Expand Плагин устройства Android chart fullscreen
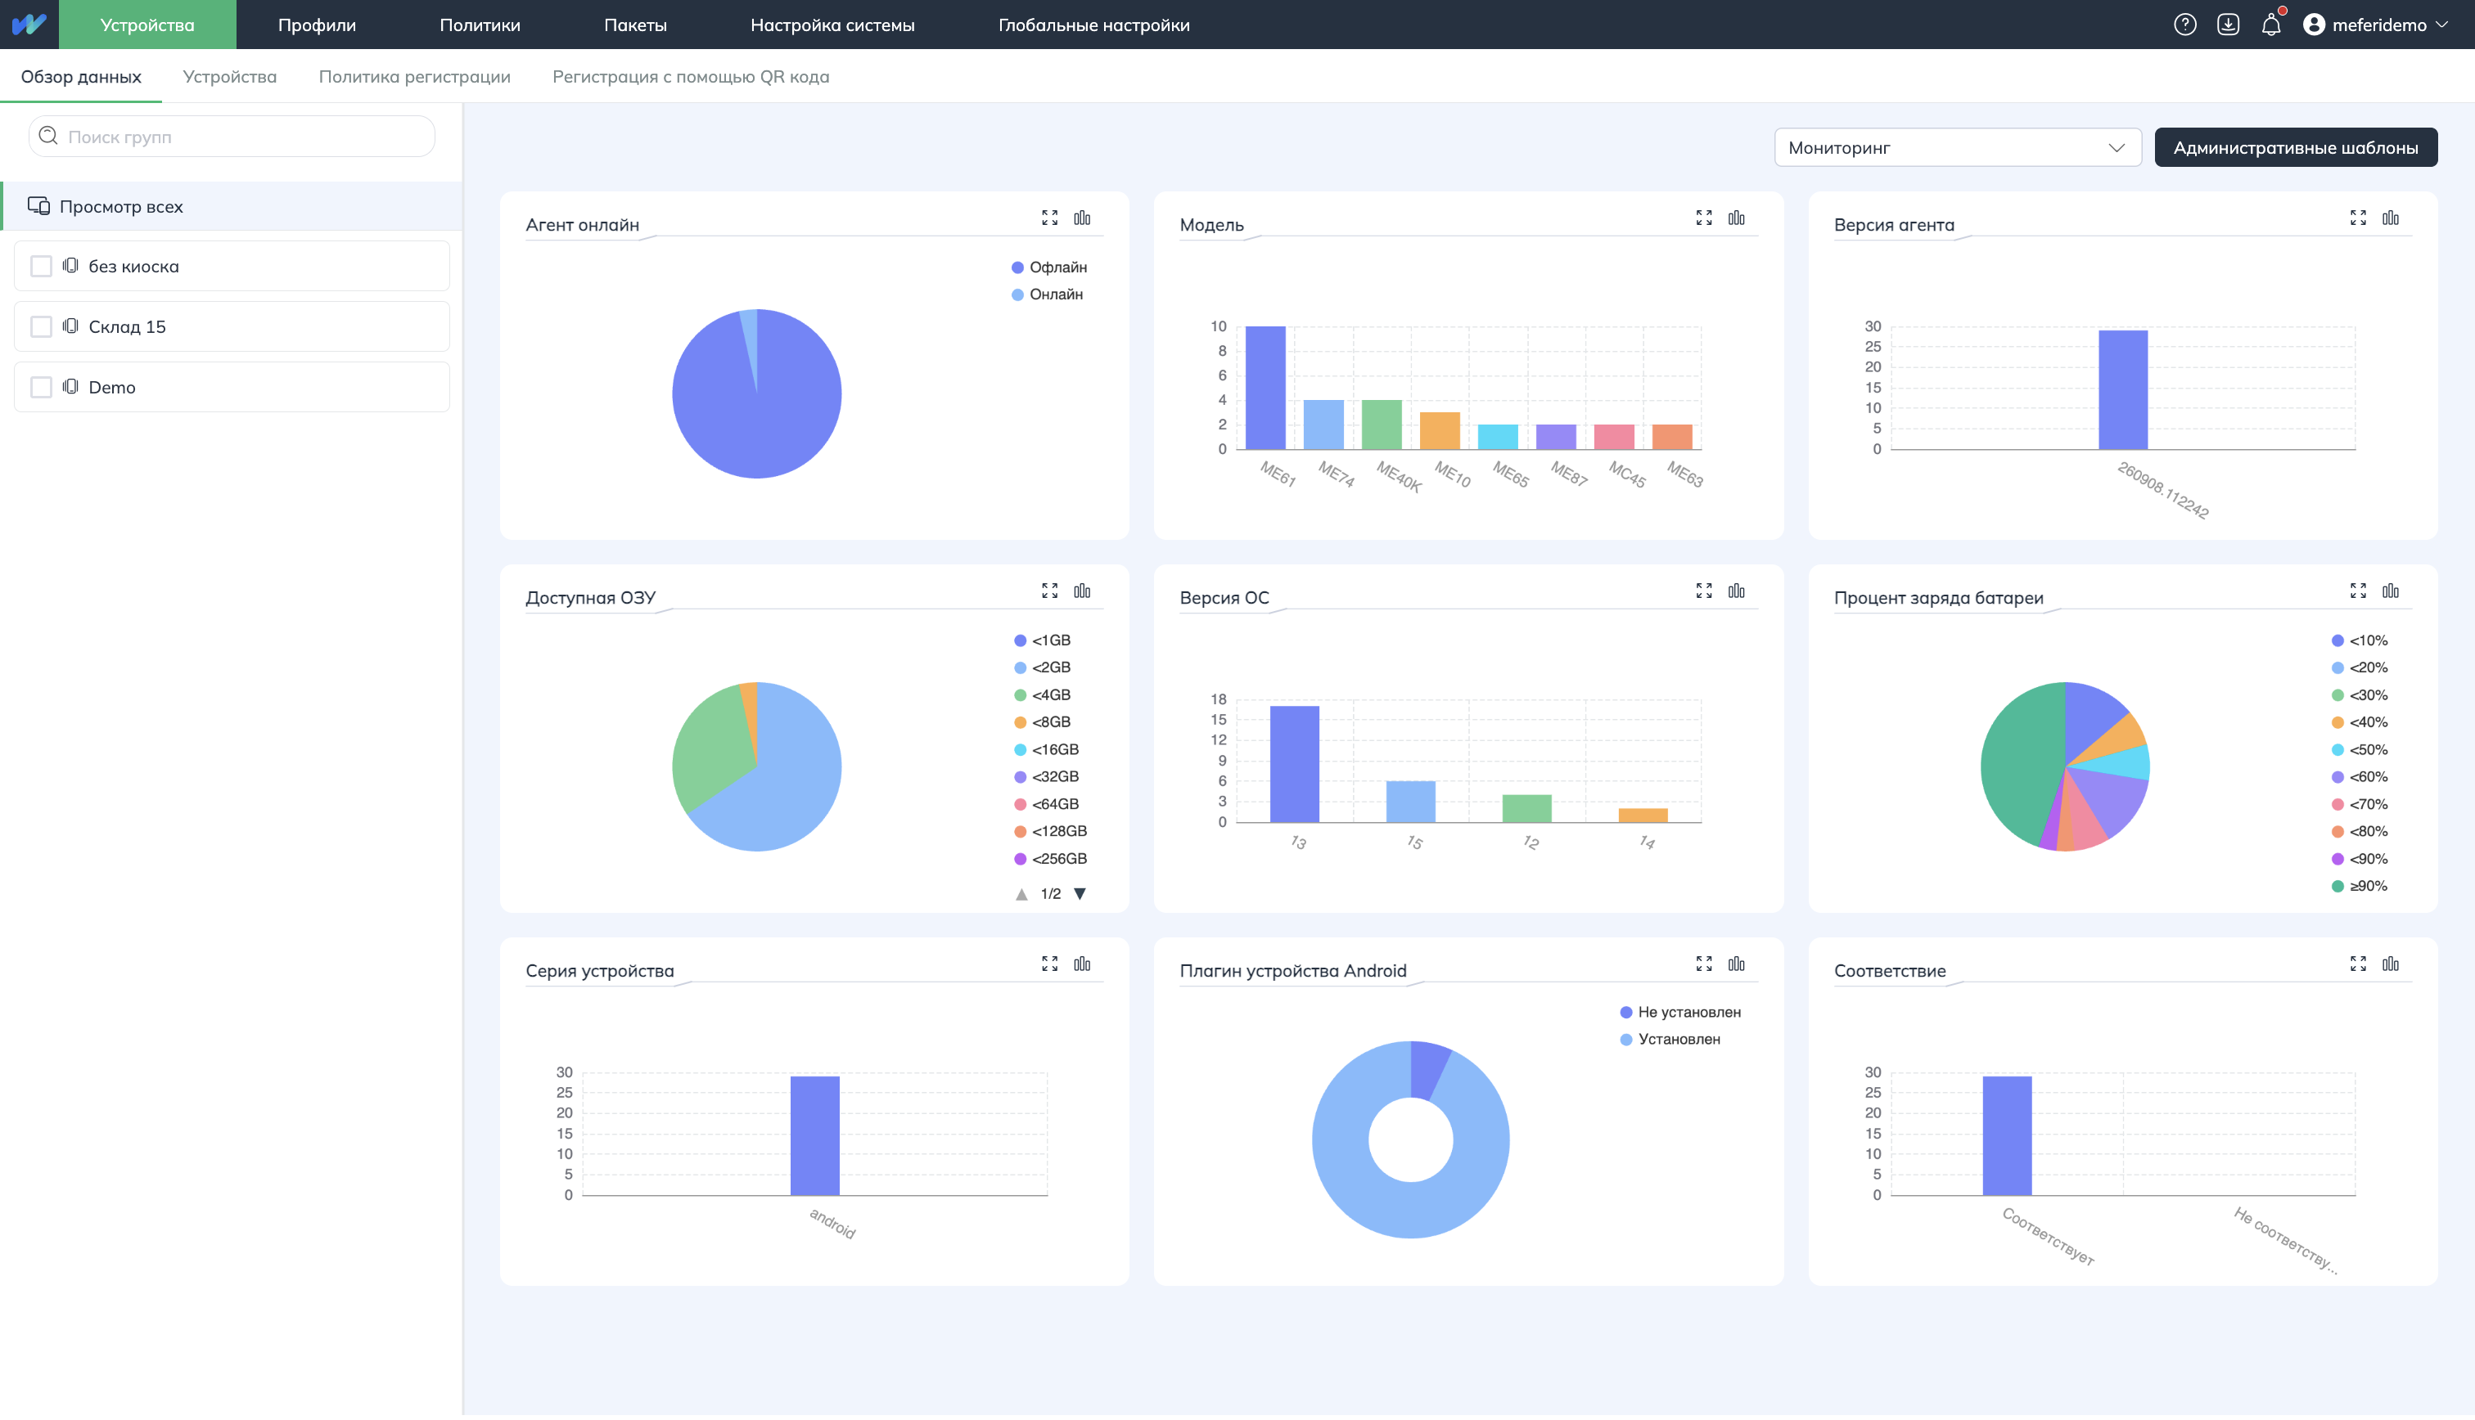The height and width of the screenshot is (1420, 2475). coord(1703,964)
